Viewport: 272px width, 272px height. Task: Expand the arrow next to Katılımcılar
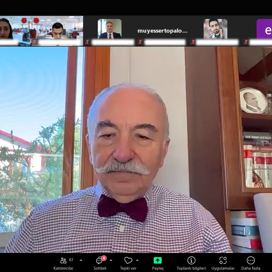(x=81, y=260)
